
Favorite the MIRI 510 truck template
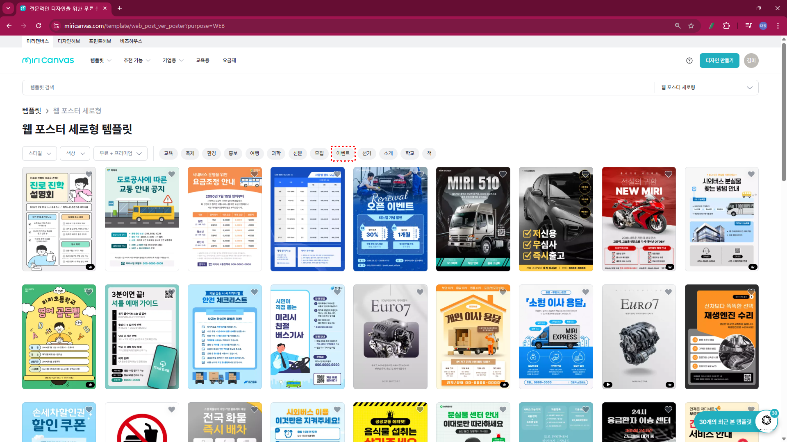(503, 174)
